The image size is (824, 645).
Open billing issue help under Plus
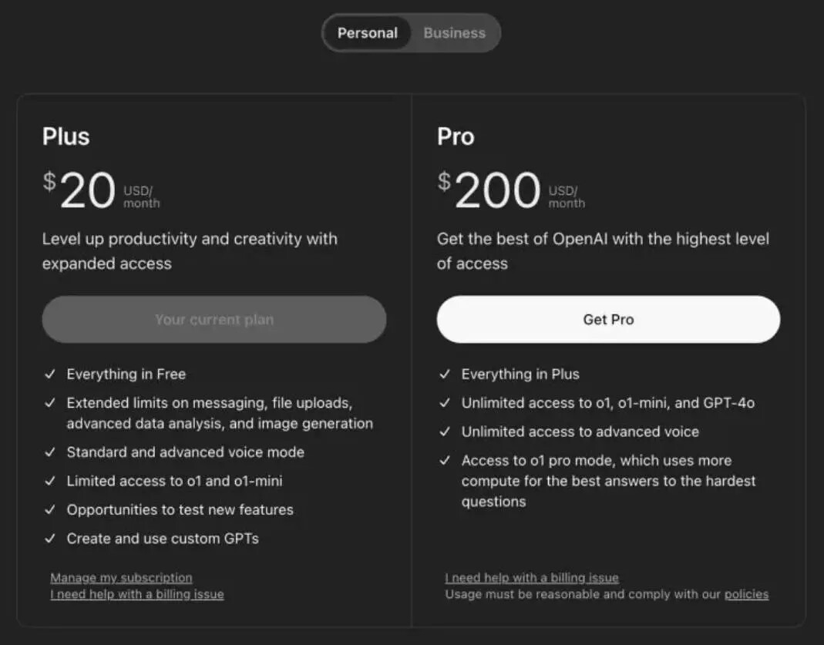click(137, 594)
